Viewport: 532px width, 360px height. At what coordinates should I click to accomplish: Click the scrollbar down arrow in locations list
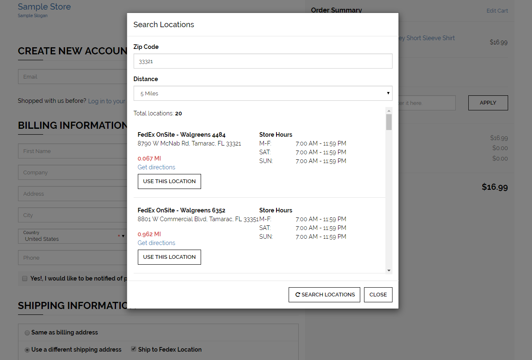click(389, 271)
